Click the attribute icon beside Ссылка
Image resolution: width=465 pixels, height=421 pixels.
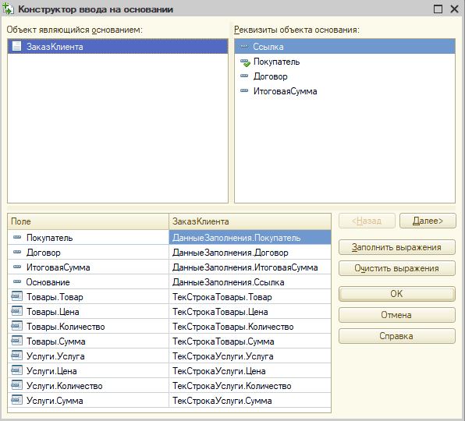(x=244, y=46)
